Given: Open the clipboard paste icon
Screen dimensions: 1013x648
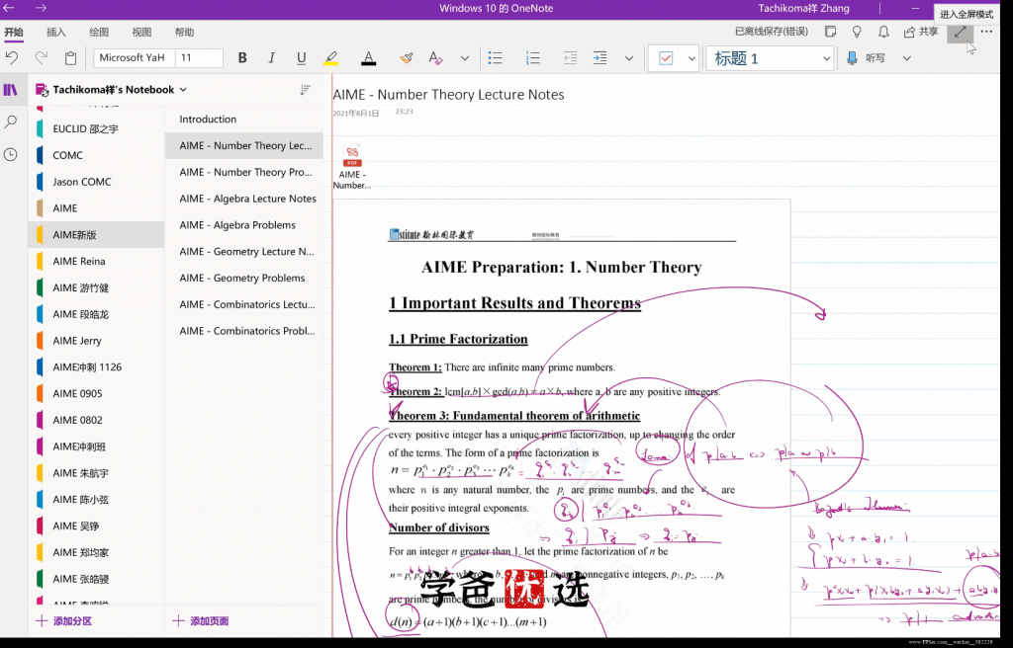Looking at the screenshot, I should [70, 58].
